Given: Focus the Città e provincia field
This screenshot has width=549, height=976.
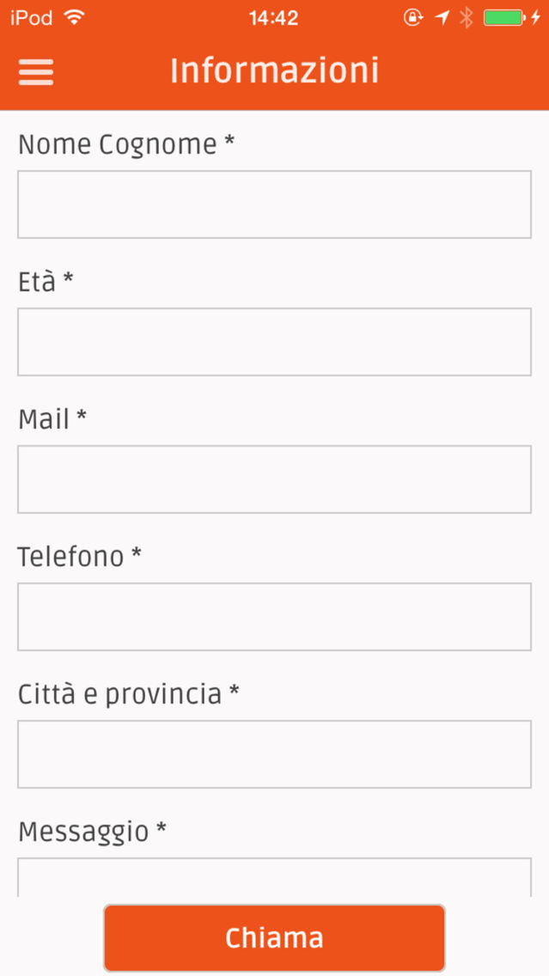Looking at the screenshot, I should coord(275,754).
